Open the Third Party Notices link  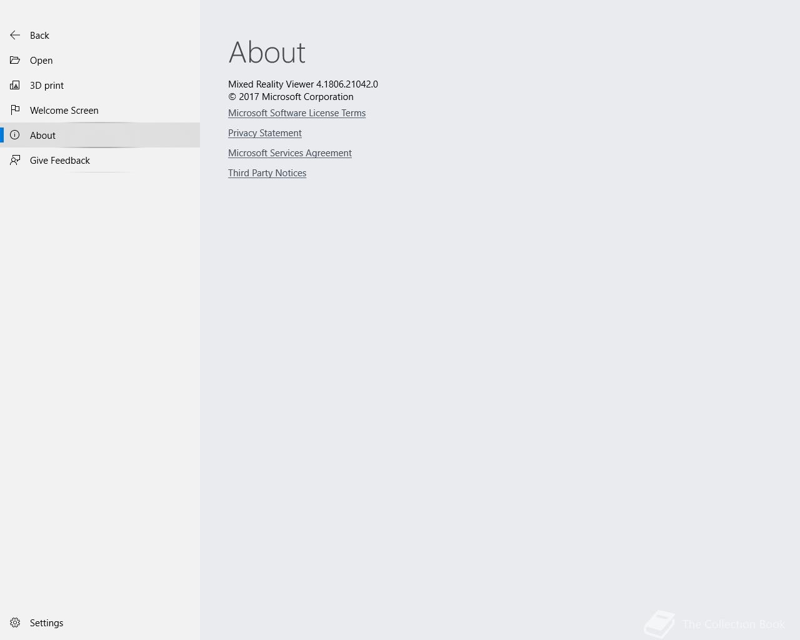[x=267, y=173]
